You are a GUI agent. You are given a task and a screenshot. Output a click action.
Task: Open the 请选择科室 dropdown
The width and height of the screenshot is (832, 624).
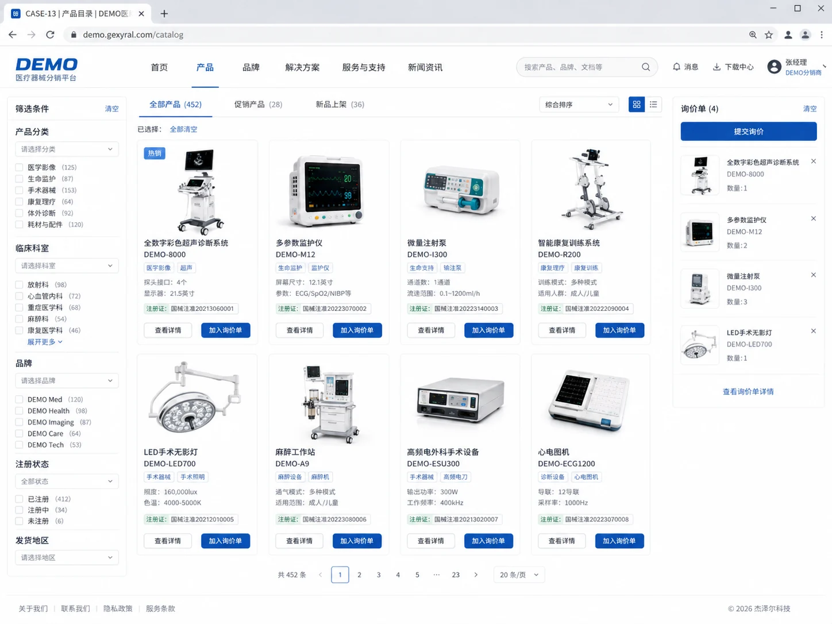click(x=67, y=266)
